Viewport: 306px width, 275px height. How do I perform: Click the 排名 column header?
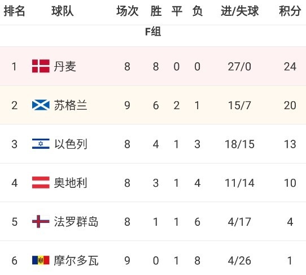click(15, 11)
